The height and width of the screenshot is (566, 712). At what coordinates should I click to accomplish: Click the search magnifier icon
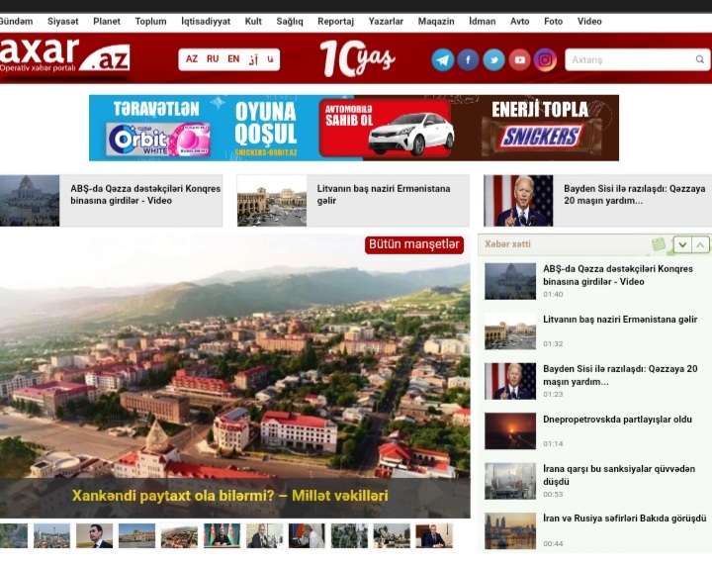click(700, 59)
